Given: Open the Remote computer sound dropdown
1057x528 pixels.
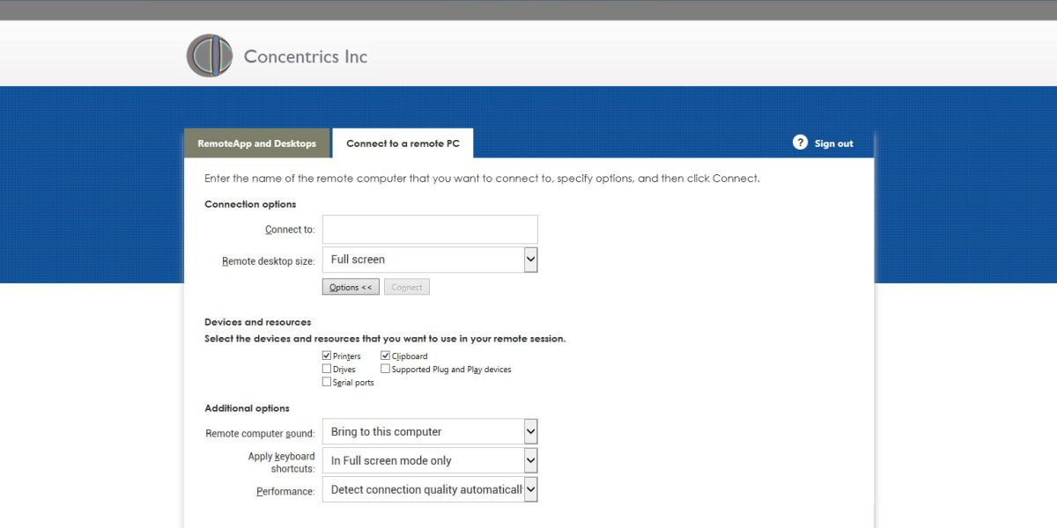Looking at the screenshot, I should (x=430, y=431).
